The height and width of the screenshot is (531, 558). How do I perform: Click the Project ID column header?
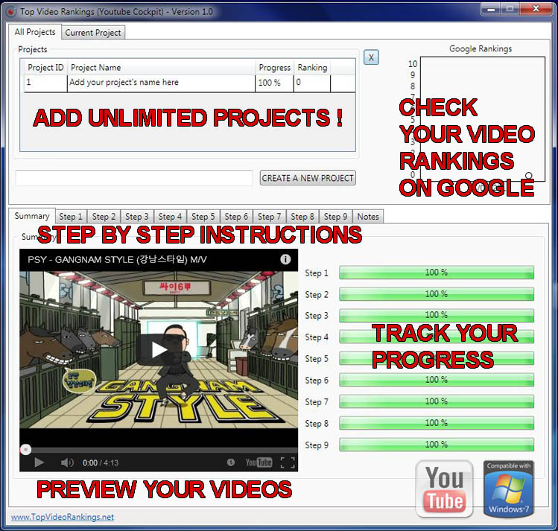click(x=45, y=68)
